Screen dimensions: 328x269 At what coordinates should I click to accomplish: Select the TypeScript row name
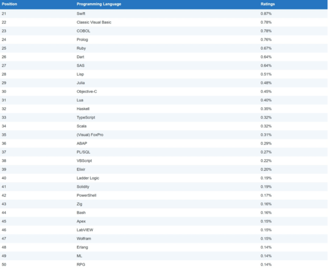point(87,117)
